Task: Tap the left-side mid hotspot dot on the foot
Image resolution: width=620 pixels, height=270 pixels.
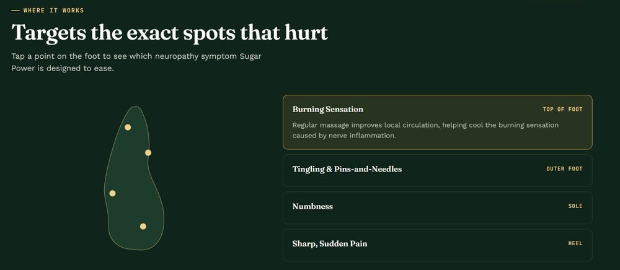Action: [x=112, y=193]
